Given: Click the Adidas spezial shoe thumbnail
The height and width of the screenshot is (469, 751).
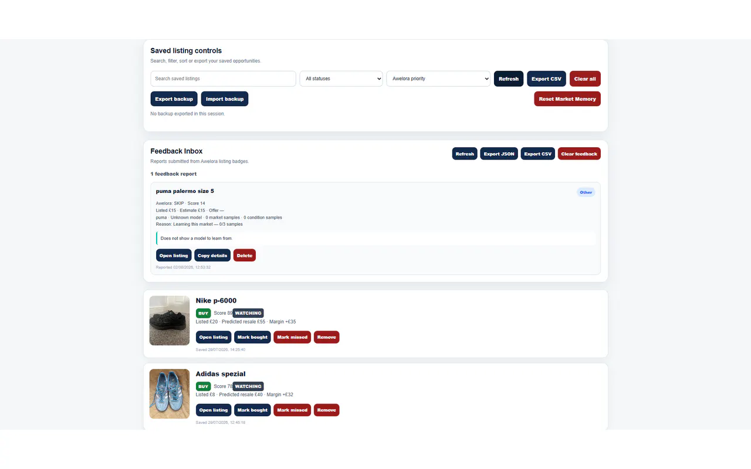Looking at the screenshot, I should (x=170, y=394).
